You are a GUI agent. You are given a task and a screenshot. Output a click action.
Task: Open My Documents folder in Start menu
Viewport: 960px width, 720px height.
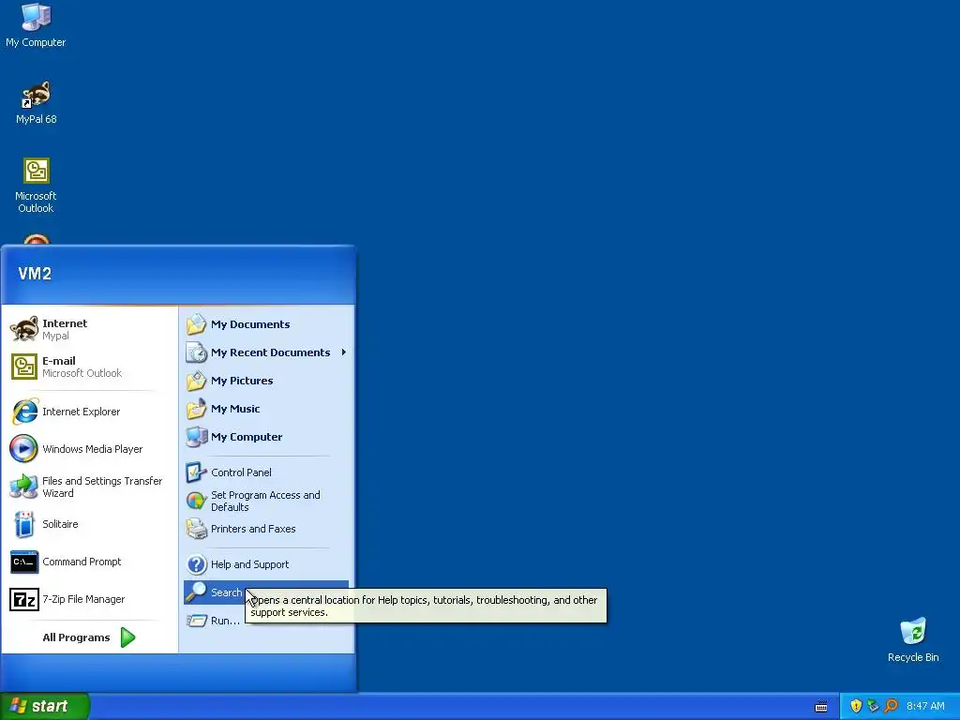266,324
